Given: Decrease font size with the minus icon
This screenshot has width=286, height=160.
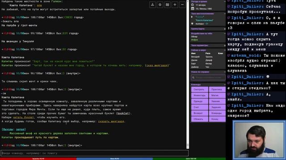Looking at the screenshot, I should (x=182, y=5).
